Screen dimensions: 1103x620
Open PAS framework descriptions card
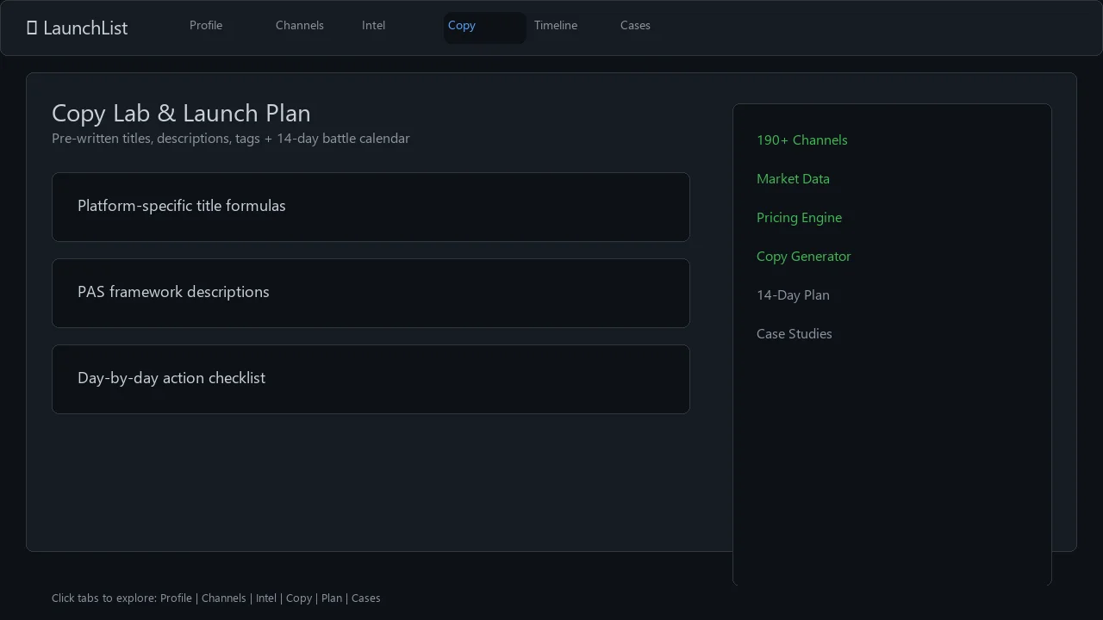(371, 293)
